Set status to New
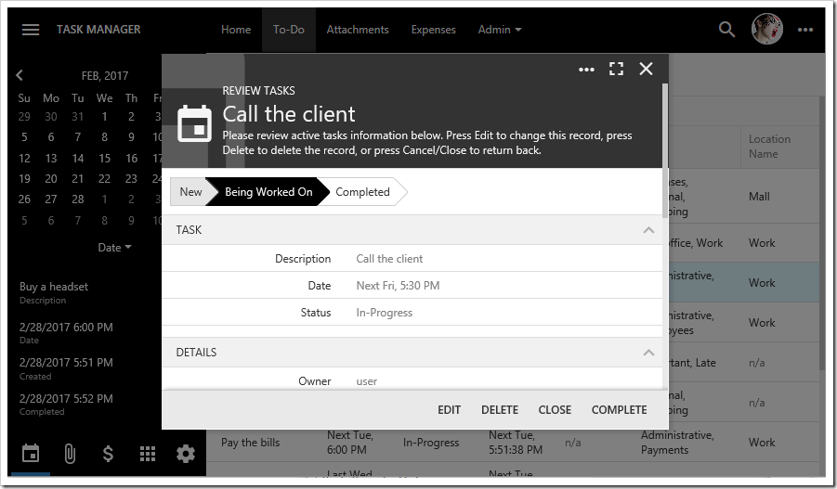Image resolution: width=837 pixels, height=489 pixels. (190, 192)
